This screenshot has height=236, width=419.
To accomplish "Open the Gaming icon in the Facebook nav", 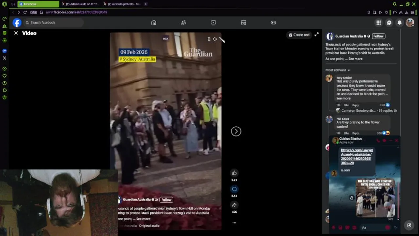I will click(273, 23).
